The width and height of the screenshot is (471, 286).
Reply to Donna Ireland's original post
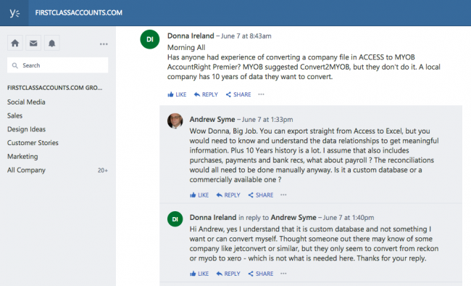tap(206, 94)
